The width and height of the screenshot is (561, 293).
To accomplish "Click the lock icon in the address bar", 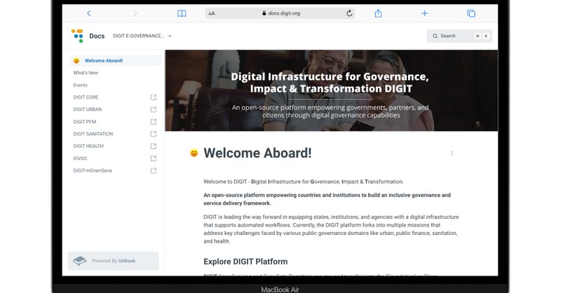I will pos(264,13).
